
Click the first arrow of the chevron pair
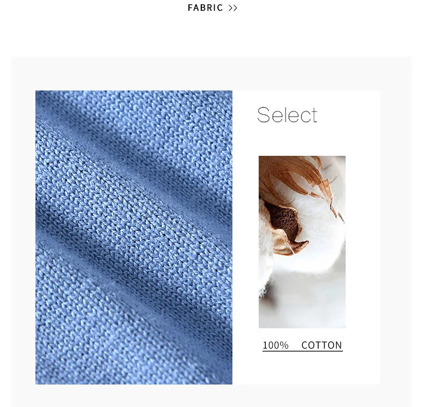tap(231, 8)
